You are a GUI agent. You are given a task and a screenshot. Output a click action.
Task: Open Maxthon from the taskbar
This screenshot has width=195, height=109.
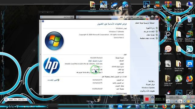coord(120,106)
